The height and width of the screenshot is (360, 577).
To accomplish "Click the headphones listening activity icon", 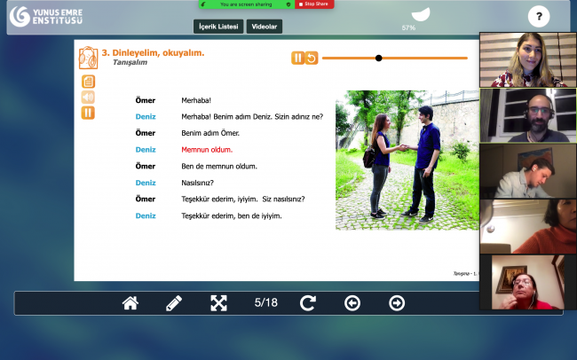I will pos(88,58).
